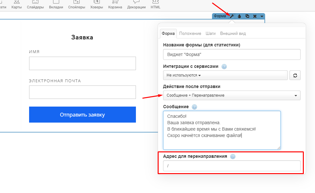Expand the Форма widget caret menu
Viewport: 315px width, 193px height.
pos(262,16)
